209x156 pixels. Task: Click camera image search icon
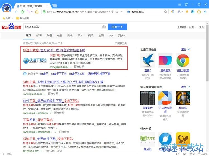point(104,27)
